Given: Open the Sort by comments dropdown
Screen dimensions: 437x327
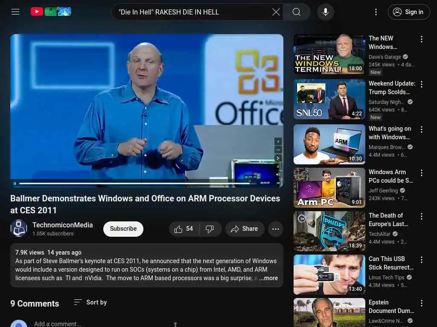Looking at the screenshot, I should point(90,302).
